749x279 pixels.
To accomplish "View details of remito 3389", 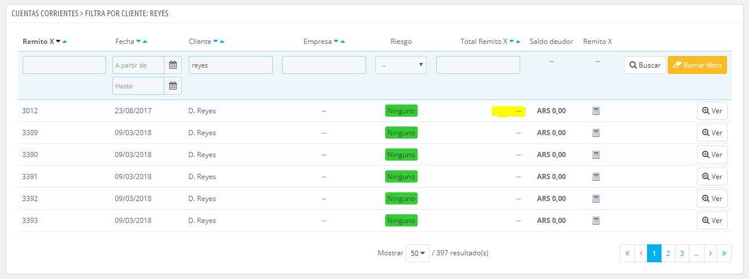I will coord(712,133).
